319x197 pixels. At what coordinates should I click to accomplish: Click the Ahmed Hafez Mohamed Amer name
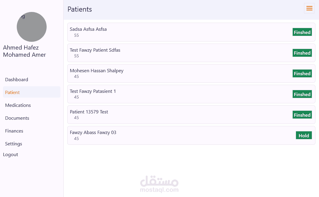pos(25,51)
